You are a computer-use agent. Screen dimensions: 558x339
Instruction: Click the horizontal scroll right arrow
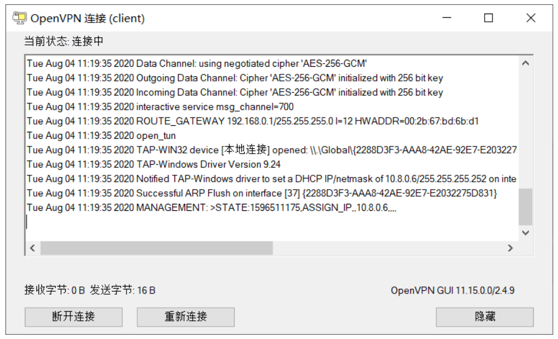pyautogui.click(x=510, y=248)
